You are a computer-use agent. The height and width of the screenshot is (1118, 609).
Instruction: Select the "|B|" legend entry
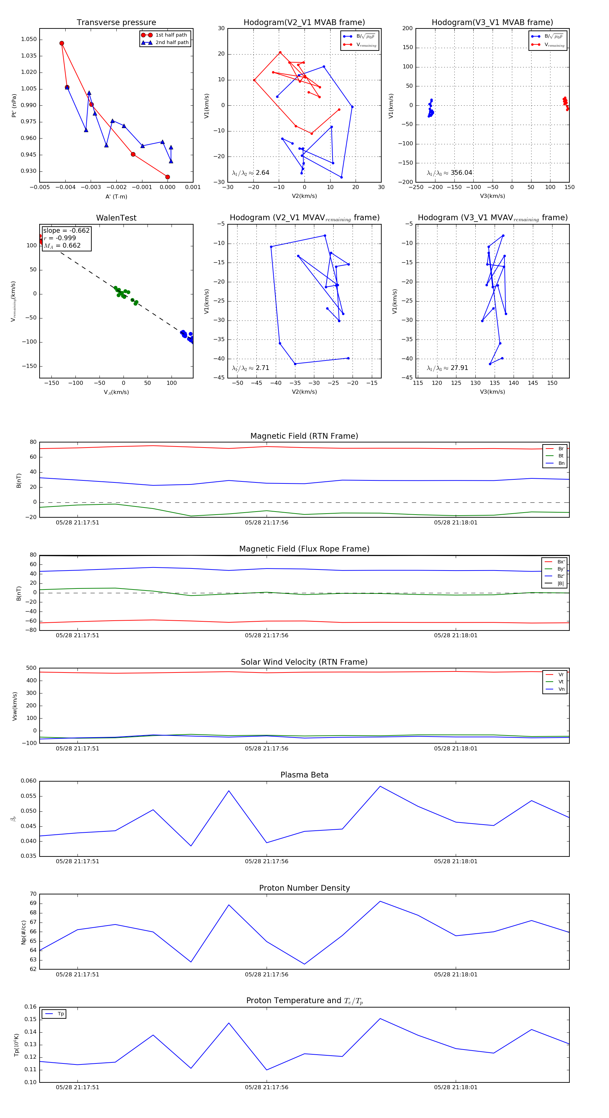click(x=555, y=583)
